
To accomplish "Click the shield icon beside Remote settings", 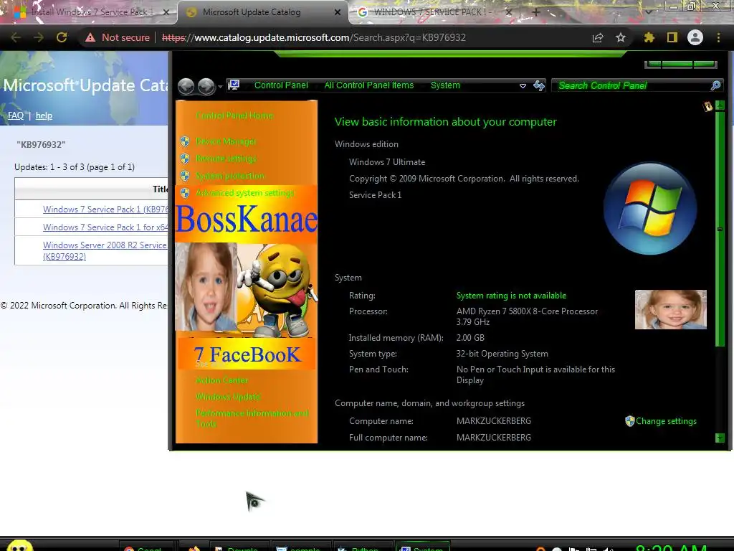I will (185, 159).
